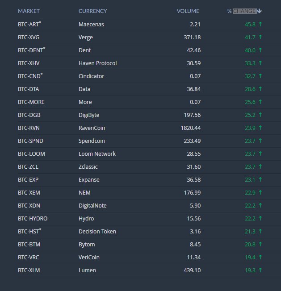Image resolution: width=281 pixels, height=291 pixels.
Task: Click the green up arrow on Maecenas row
Action: click(260, 24)
